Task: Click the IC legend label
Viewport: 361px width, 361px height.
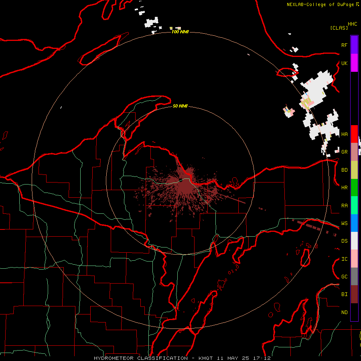Action: (345, 259)
